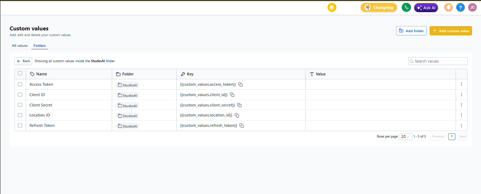Open the three-dot menu for Location ID
This screenshot has height=194, width=481.
pos(461,115)
